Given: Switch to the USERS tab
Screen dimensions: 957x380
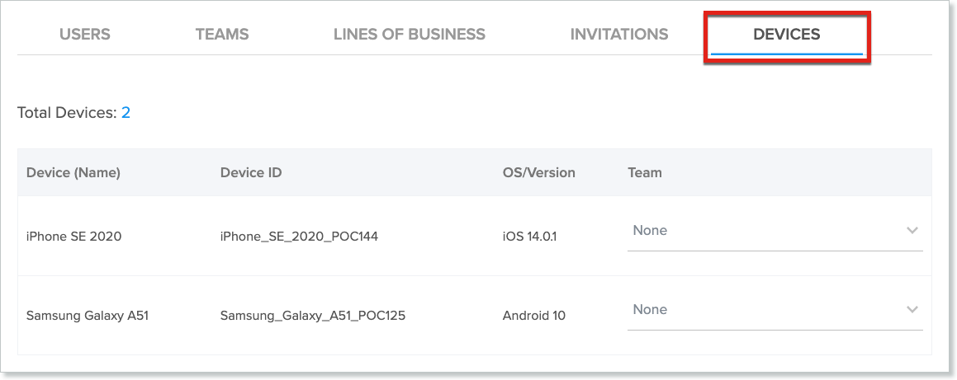Looking at the screenshot, I should pos(84,35).
